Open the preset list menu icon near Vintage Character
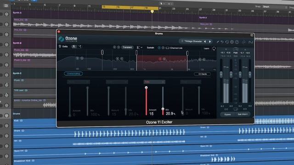 [x=182, y=41]
